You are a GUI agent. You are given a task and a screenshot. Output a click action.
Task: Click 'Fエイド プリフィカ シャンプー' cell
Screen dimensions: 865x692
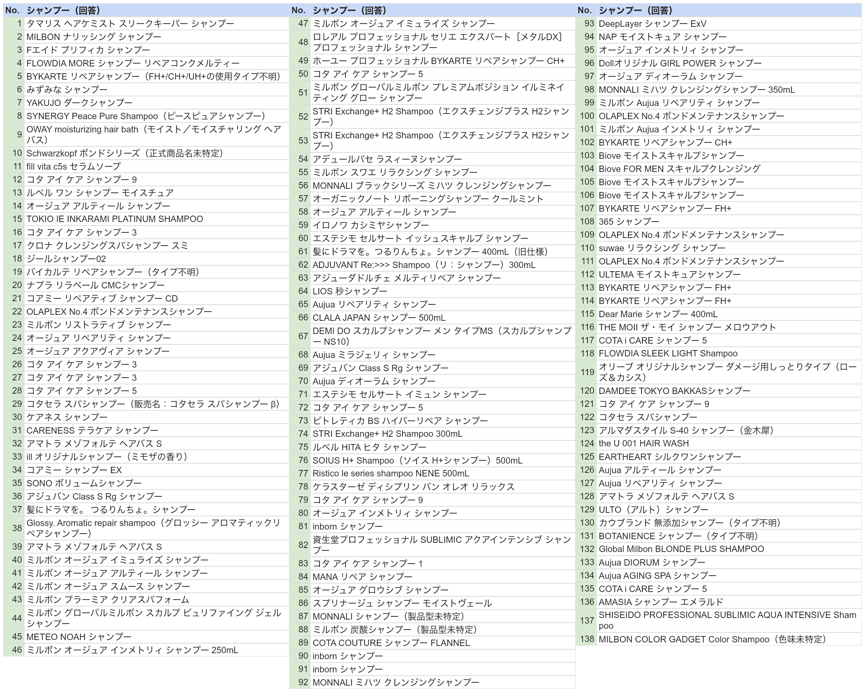coord(157,50)
